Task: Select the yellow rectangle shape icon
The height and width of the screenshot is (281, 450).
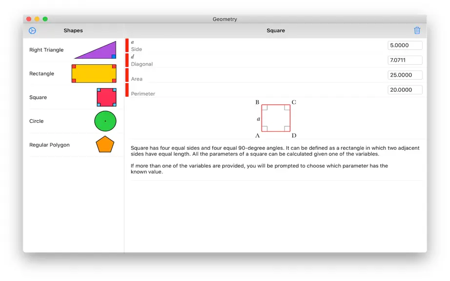Action: (94, 74)
